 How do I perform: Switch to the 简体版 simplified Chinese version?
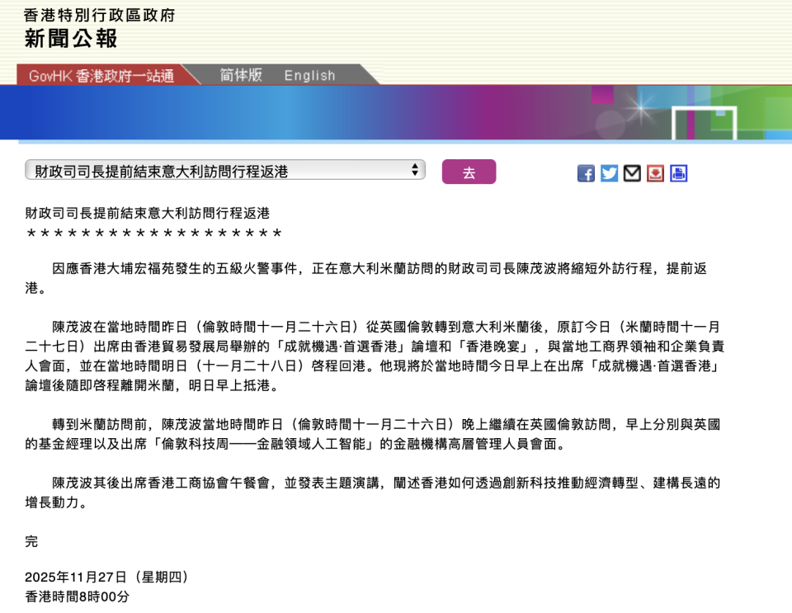(x=238, y=75)
